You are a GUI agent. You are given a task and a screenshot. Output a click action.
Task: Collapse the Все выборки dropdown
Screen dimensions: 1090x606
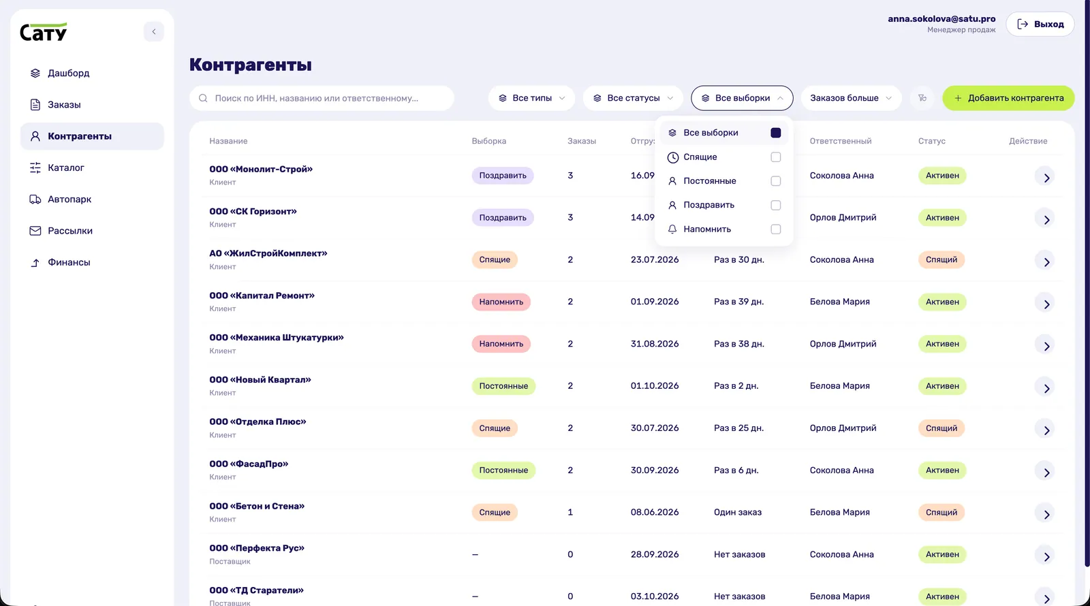(742, 98)
